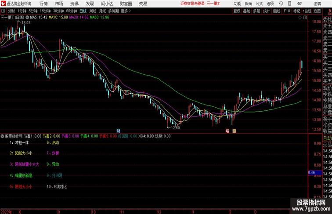332x214 pixels.
Task: Switch to 周线 weekly tab
Action: [x=93, y=11]
